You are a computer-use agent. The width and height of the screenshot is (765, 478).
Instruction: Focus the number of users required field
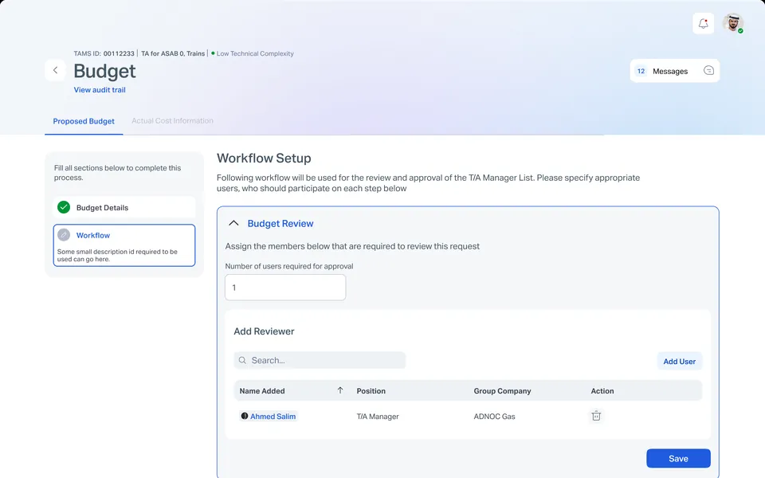(x=285, y=288)
